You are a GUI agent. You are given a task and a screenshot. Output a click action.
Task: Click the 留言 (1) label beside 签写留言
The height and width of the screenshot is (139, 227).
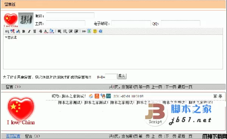[32, 136]
